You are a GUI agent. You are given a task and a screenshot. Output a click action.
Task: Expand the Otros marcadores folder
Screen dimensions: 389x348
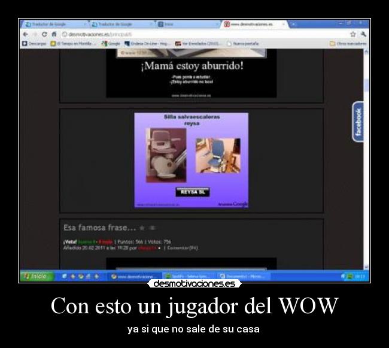(348, 44)
